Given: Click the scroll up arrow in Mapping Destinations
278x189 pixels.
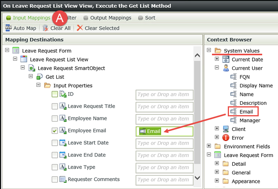Looking at the screenshot, I should pyautogui.click(x=197, y=55).
